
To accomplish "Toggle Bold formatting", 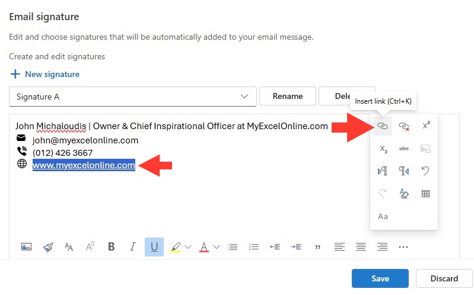I will 112,247.
